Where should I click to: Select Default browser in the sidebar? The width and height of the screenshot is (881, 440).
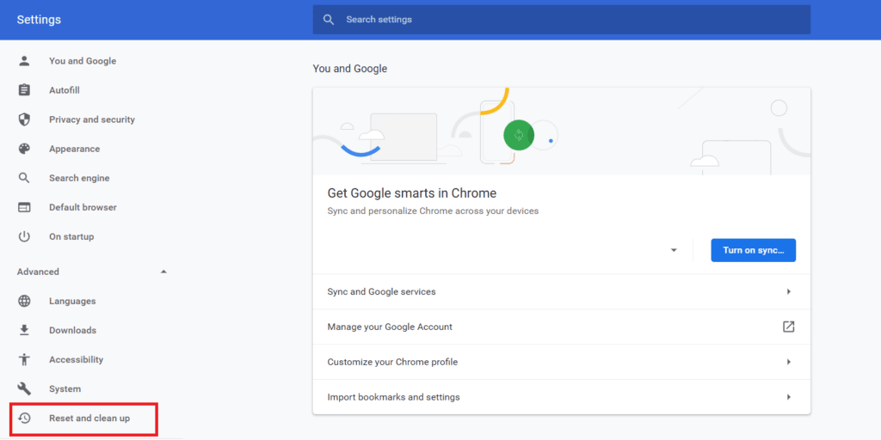[83, 207]
